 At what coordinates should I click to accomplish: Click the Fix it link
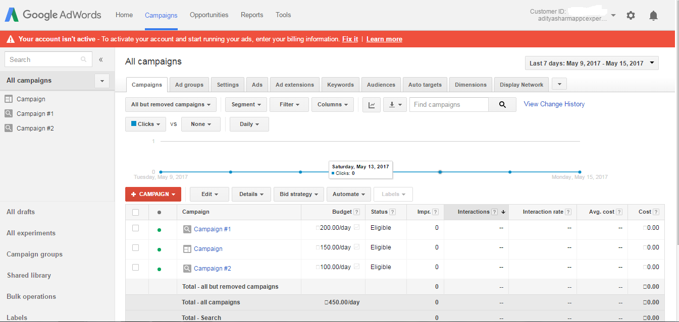pyautogui.click(x=350, y=39)
